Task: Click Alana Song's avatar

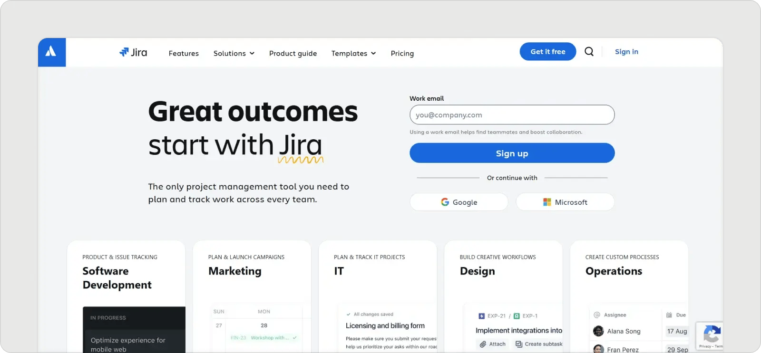Action: pyautogui.click(x=598, y=331)
